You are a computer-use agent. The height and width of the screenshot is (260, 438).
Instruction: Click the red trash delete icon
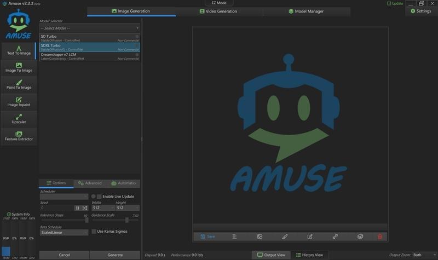[380, 236]
